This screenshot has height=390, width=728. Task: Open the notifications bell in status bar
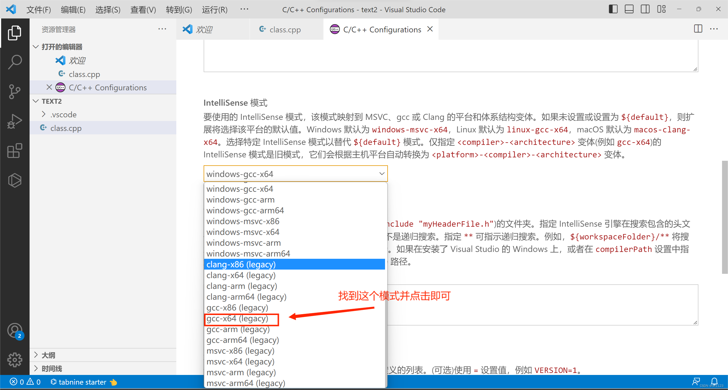[x=714, y=381]
